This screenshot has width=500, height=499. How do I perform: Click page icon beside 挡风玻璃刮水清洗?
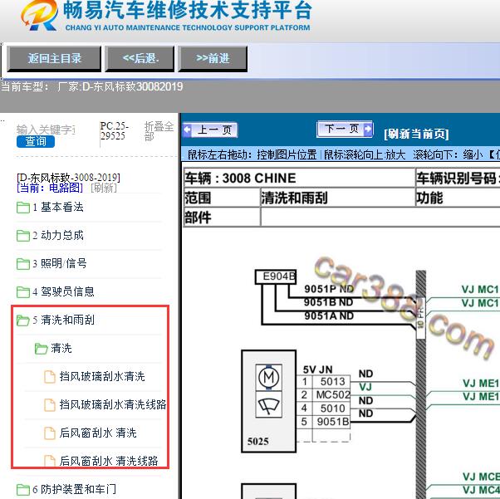(50, 377)
